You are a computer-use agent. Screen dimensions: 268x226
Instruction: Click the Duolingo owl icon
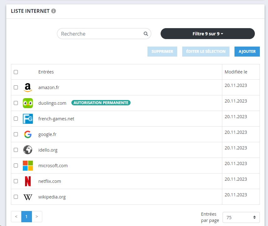28,103
